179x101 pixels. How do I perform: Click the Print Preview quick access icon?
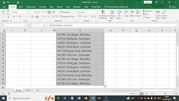coord(18,2)
